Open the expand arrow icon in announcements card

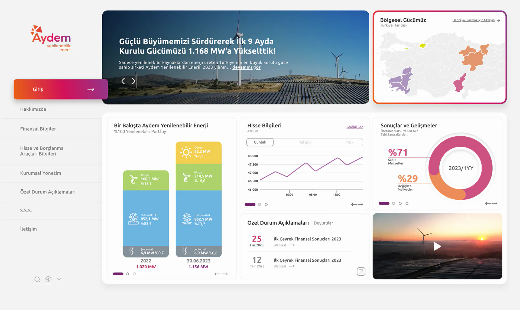click(361, 271)
